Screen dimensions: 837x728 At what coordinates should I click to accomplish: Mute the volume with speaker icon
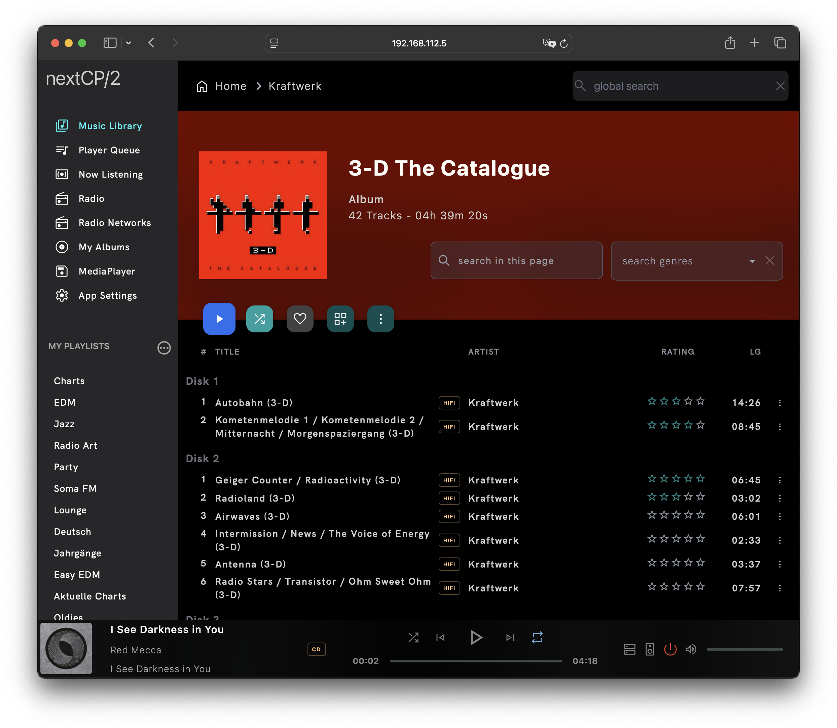click(691, 649)
